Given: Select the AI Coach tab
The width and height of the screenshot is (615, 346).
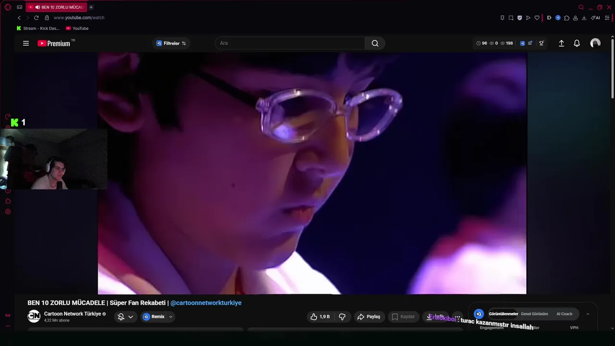Looking at the screenshot, I should coord(564,314).
